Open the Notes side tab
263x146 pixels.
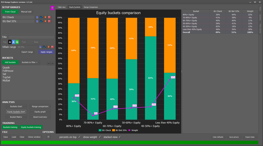click(x=260, y=9)
